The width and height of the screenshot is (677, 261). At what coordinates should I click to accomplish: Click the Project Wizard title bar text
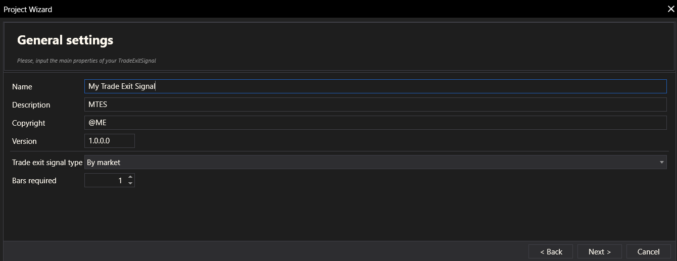tap(28, 9)
